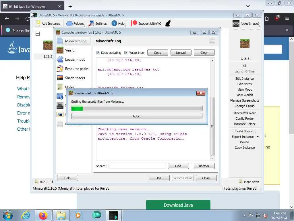Click the browser back arrow
Screen dimensions: 294x221
point(7,19)
